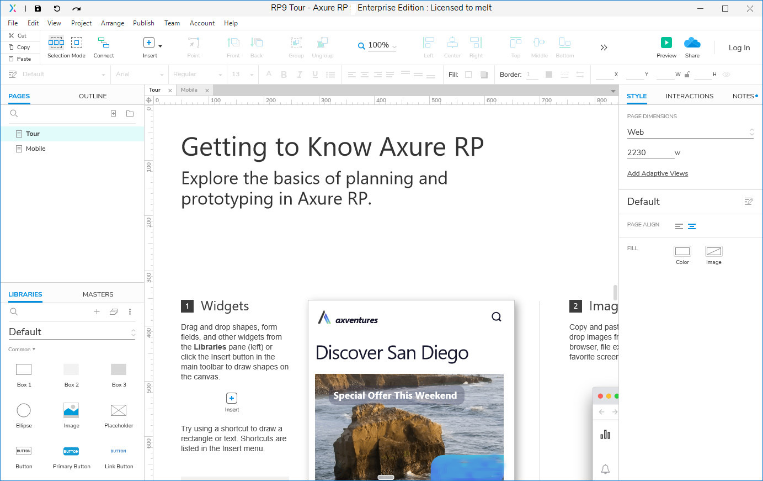This screenshot has width=763, height=481.
Task: Click the align Middle icon
Action: tap(539, 43)
